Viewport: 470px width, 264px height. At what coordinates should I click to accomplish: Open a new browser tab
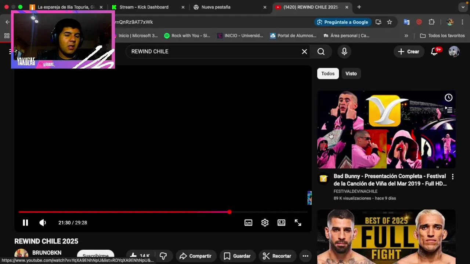pos(359,7)
